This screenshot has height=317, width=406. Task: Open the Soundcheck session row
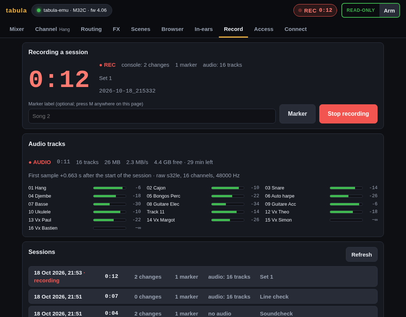(x=203, y=312)
